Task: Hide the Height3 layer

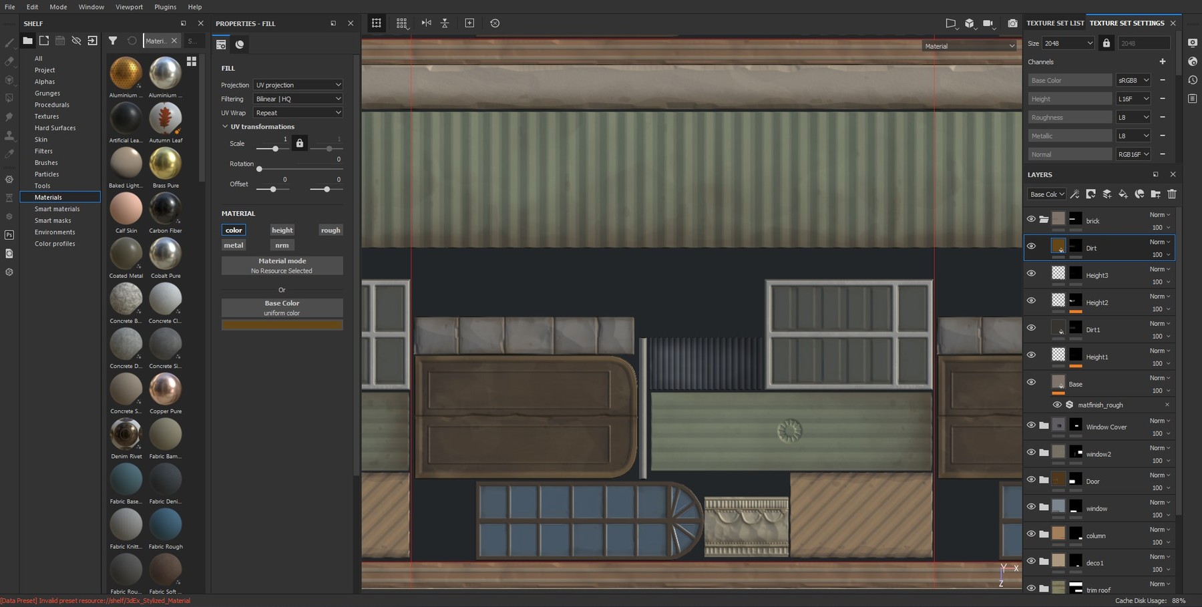Action: coord(1031,273)
